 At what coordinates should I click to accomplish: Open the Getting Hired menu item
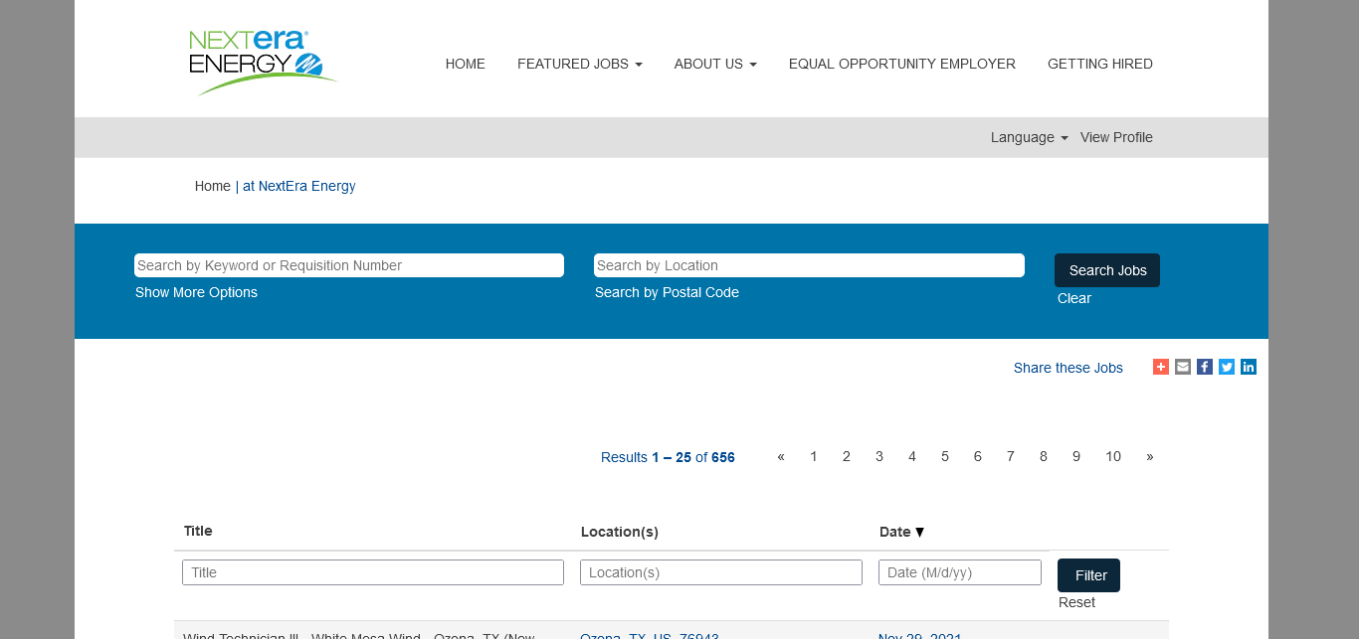pyautogui.click(x=1099, y=64)
